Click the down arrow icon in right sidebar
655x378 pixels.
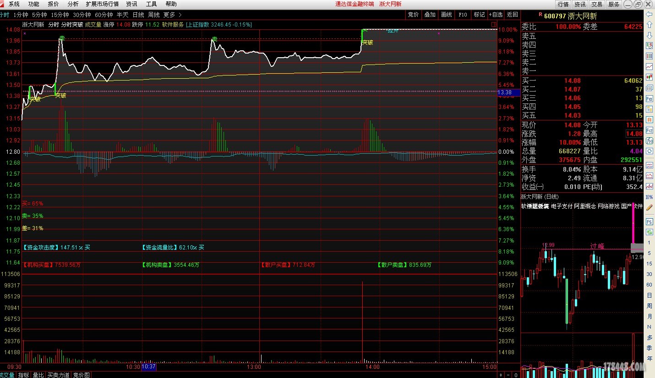(x=649, y=36)
